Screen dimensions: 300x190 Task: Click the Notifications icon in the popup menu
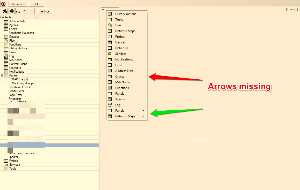coord(110,59)
